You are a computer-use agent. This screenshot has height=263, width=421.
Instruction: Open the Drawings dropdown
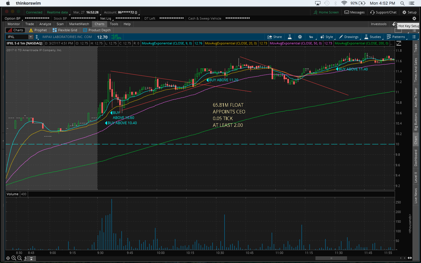pos(349,37)
